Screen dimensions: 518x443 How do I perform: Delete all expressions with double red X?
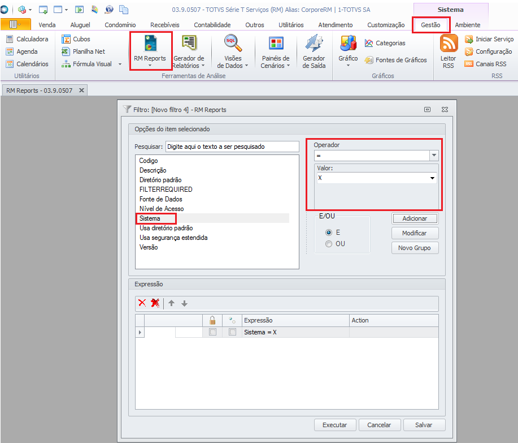tap(155, 303)
